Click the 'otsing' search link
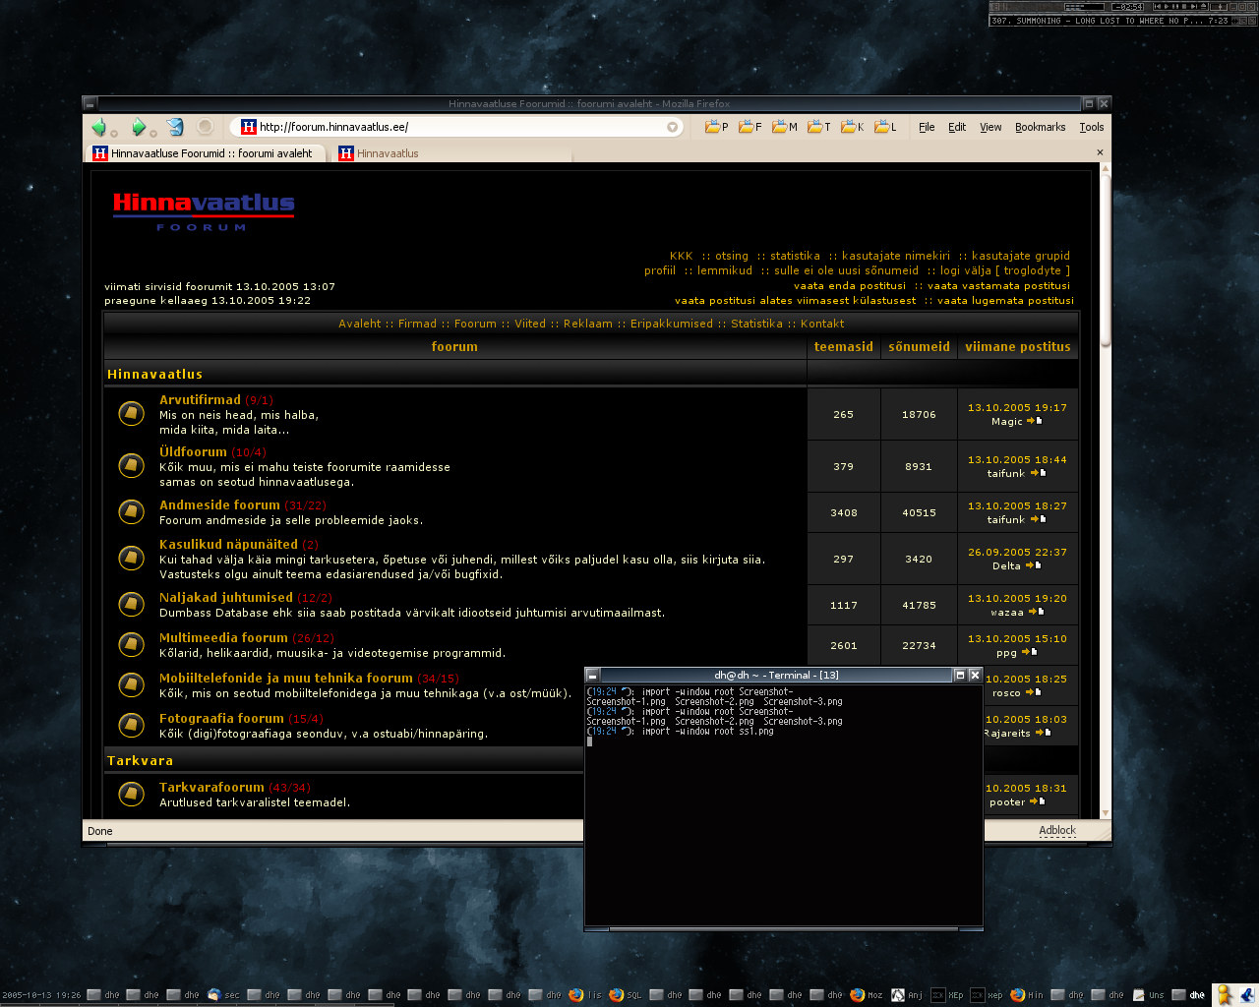This screenshot has height=1007, width=1259. [x=731, y=256]
